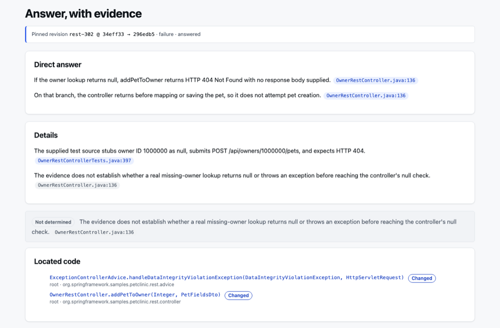500x328 pixels.
Task: Click gray OwnerRestController.java:136 chip in Details card
Action: [x=77, y=185]
